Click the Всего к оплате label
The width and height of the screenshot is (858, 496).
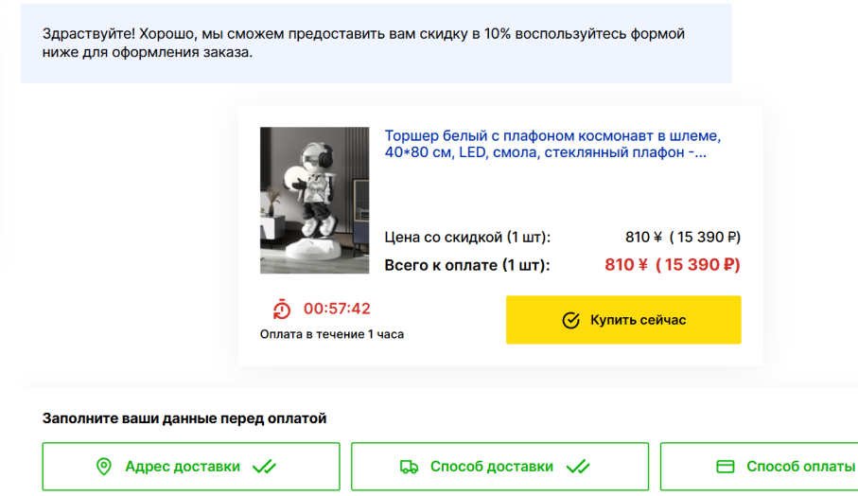pos(466,265)
